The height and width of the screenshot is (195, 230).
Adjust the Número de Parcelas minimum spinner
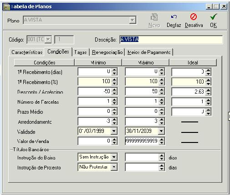click(x=114, y=101)
